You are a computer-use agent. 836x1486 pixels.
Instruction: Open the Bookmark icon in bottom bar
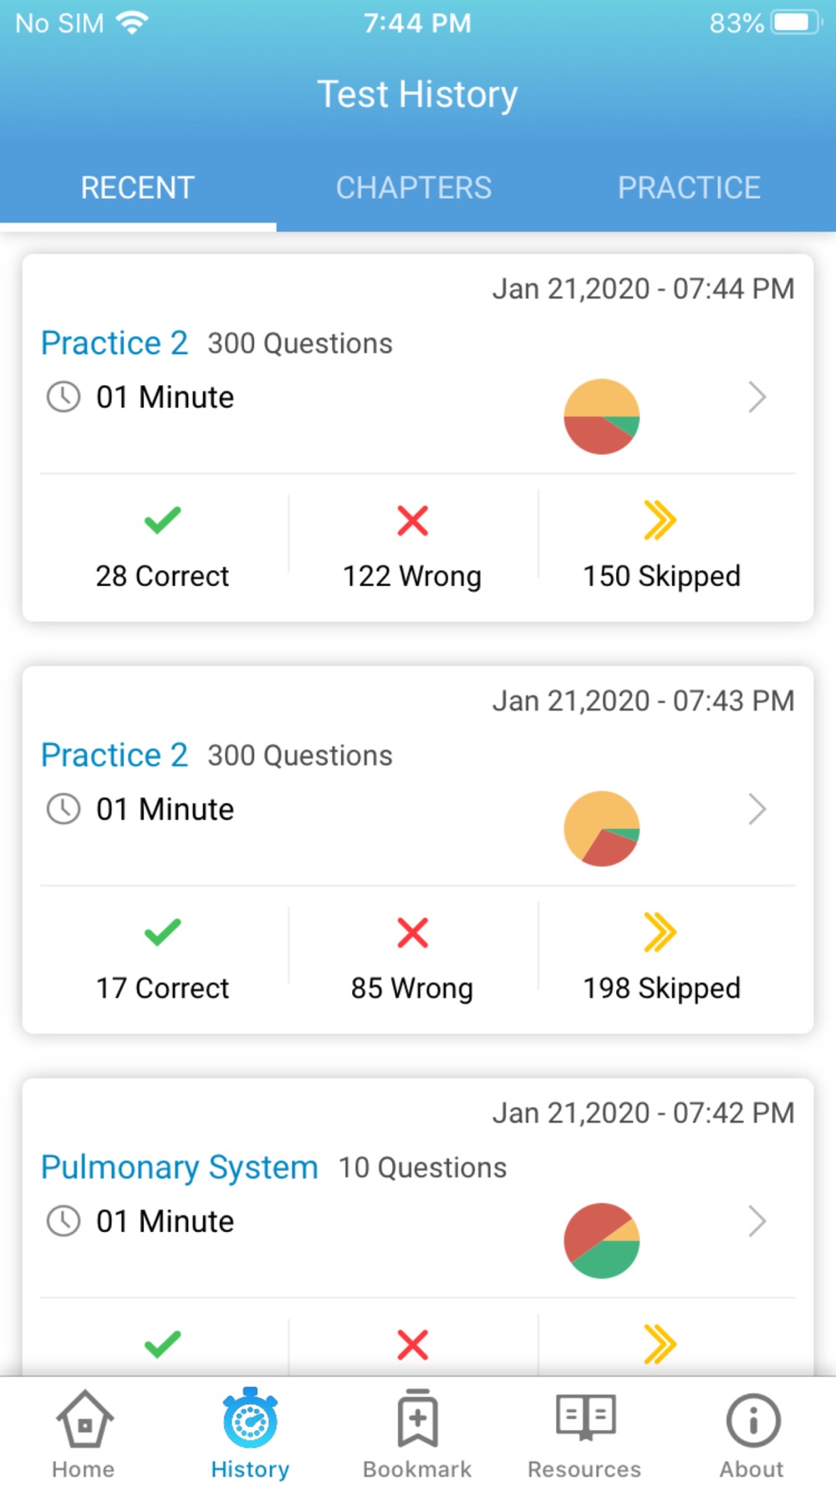point(417,1418)
